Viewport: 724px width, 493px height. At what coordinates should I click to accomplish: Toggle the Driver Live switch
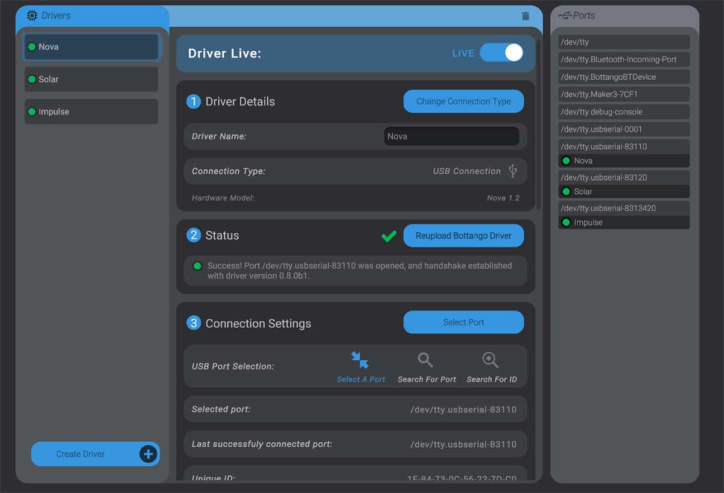click(501, 52)
